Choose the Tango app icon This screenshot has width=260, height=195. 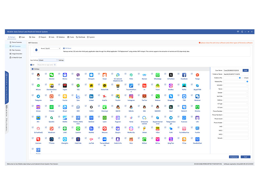(197, 75)
